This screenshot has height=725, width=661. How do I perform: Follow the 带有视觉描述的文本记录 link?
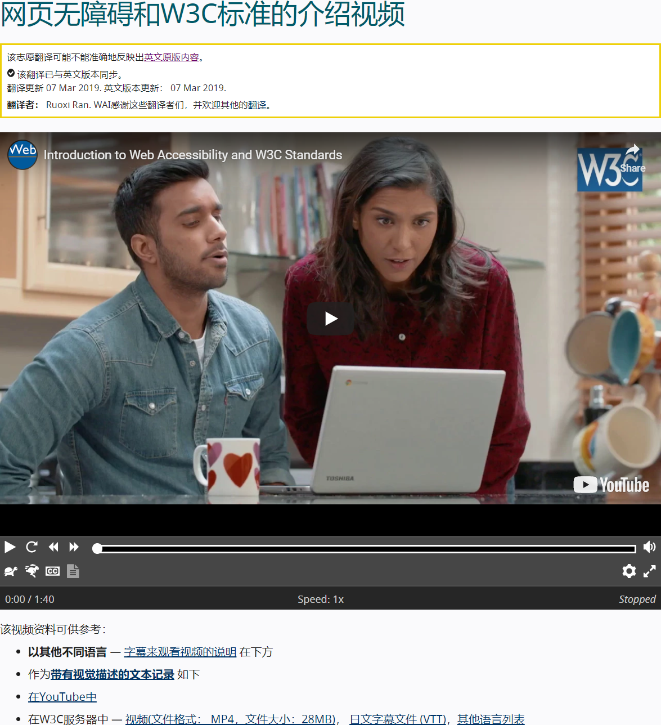point(112,674)
